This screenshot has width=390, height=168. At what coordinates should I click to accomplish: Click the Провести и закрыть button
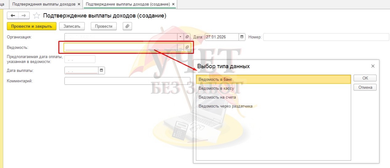[x=32, y=26]
